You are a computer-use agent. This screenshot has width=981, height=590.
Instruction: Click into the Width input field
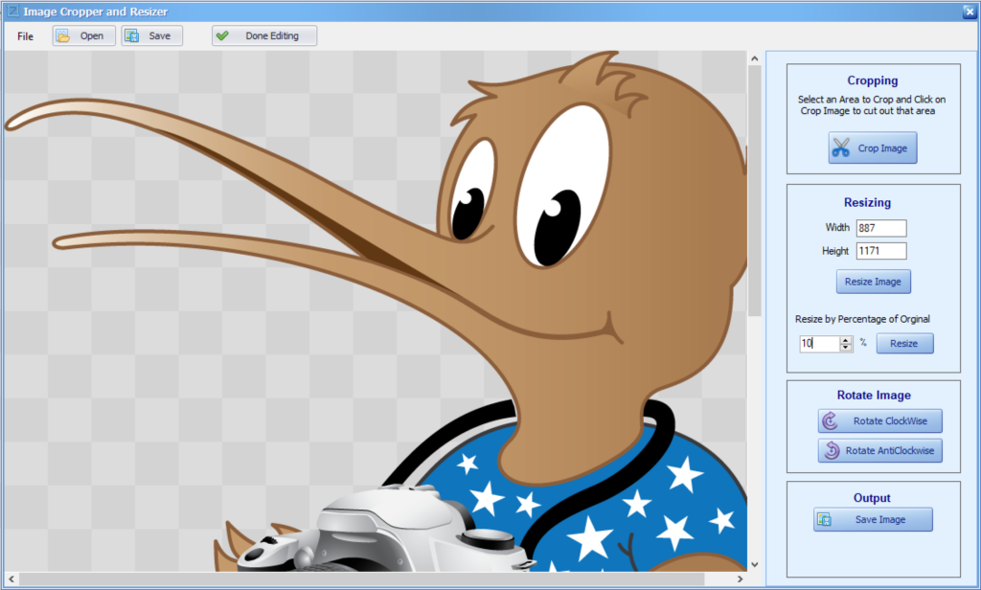[x=881, y=228]
